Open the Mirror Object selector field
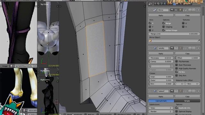The height and width of the screenshot is (115, 205). click(x=174, y=41)
